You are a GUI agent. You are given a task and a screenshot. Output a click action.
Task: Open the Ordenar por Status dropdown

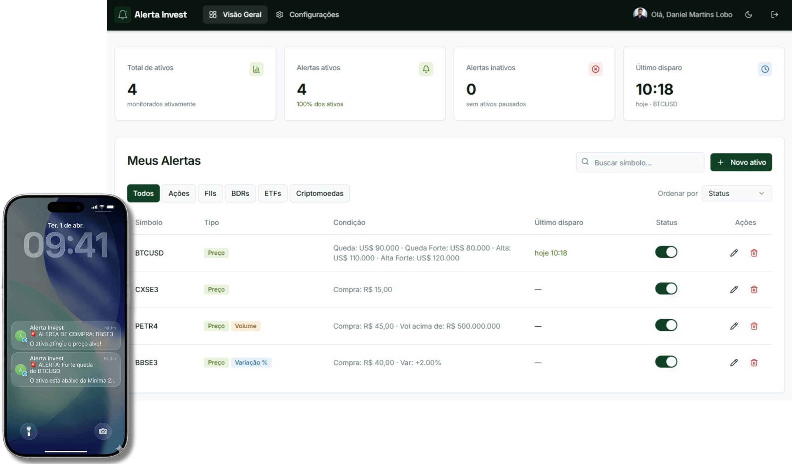tap(737, 194)
